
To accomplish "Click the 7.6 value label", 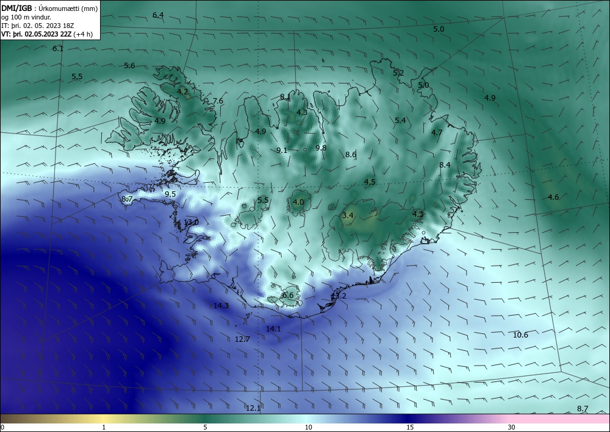I will 218,101.
